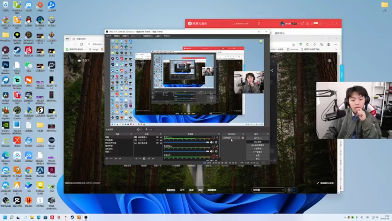The height and width of the screenshot is (221, 392).
Task: Click user avatar in NetEase Cloud Music
Action: pos(283,24)
